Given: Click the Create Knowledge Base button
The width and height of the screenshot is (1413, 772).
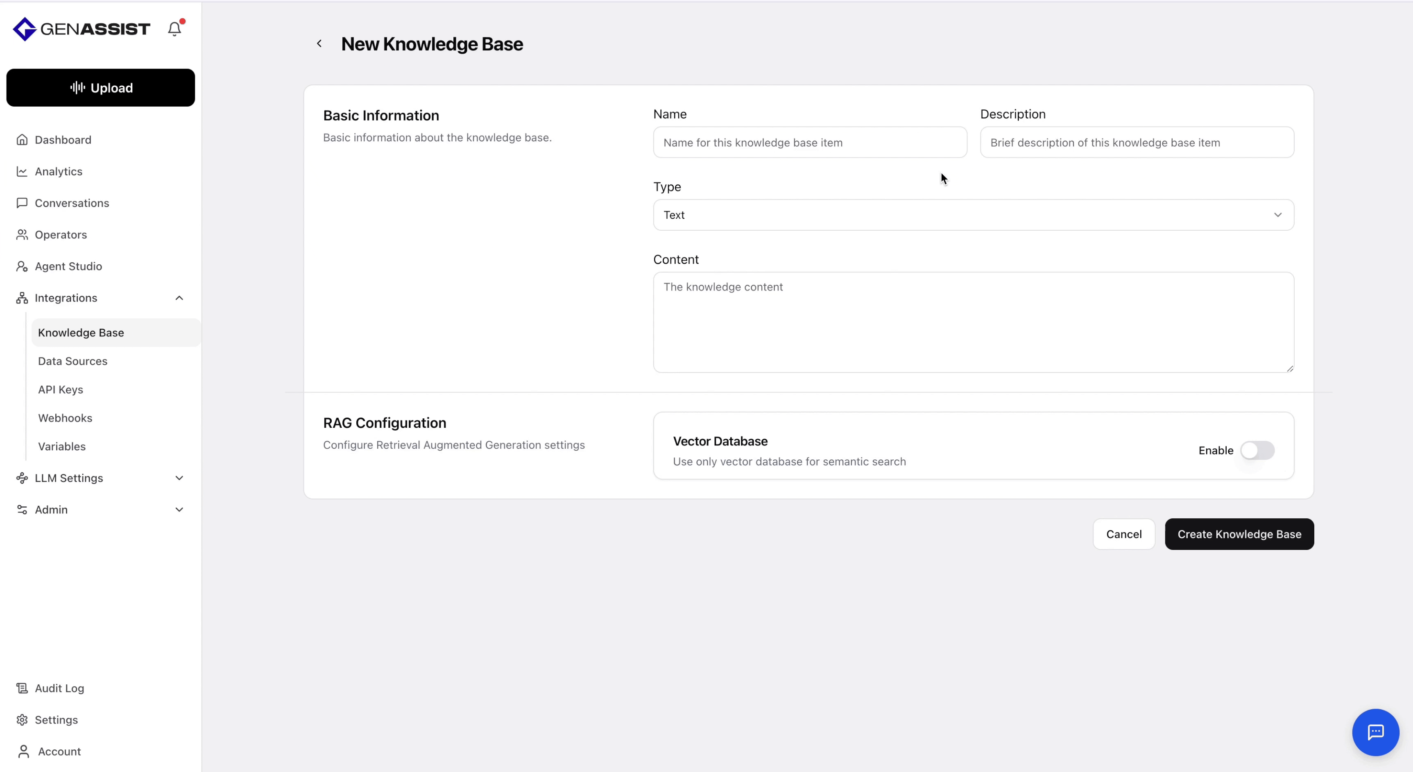Looking at the screenshot, I should [x=1239, y=534].
